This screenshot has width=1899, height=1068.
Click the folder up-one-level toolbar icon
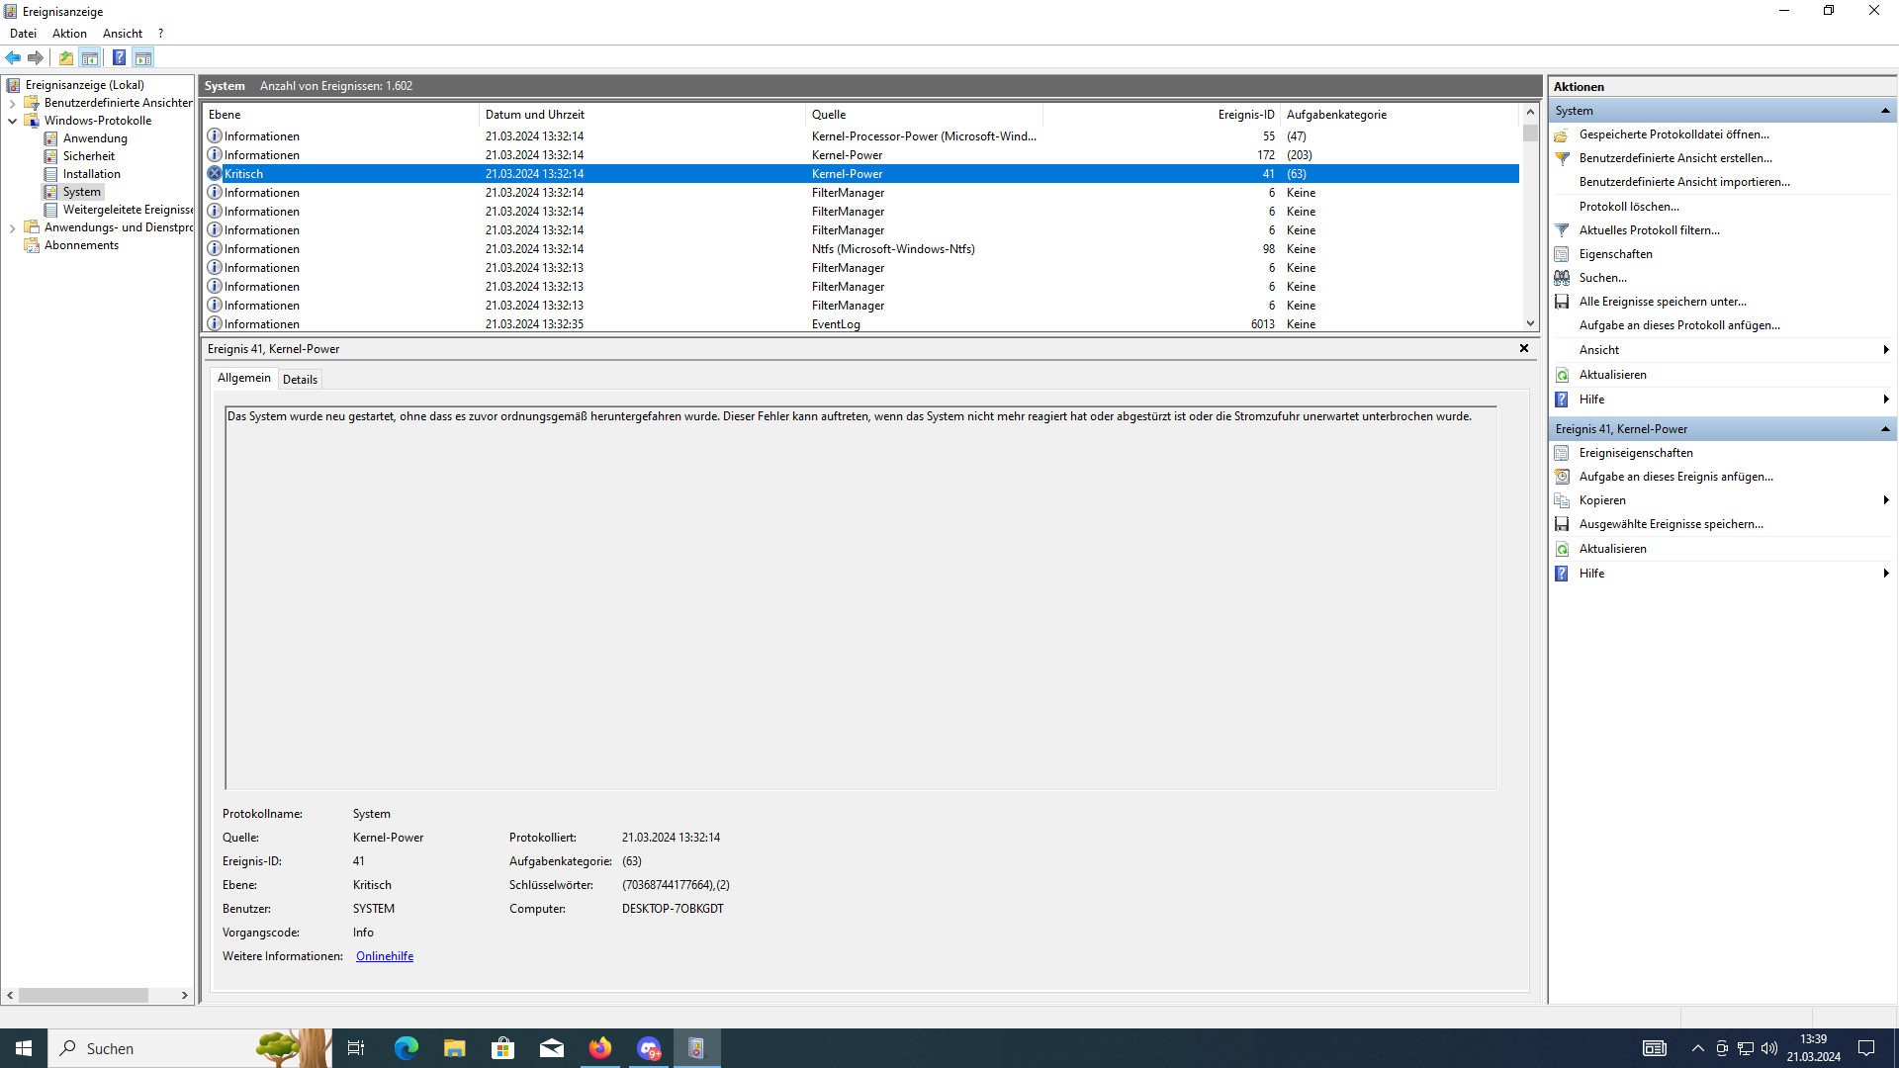65,57
